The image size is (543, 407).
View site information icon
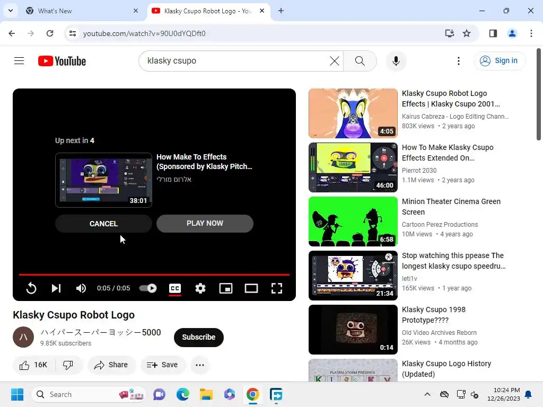pyautogui.click(x=73, y=33)
